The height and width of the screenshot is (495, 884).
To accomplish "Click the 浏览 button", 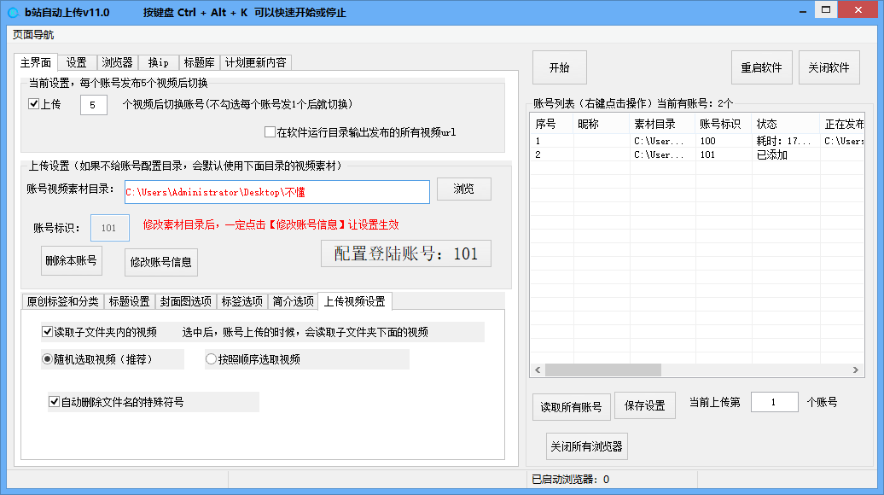I will 464,189.
